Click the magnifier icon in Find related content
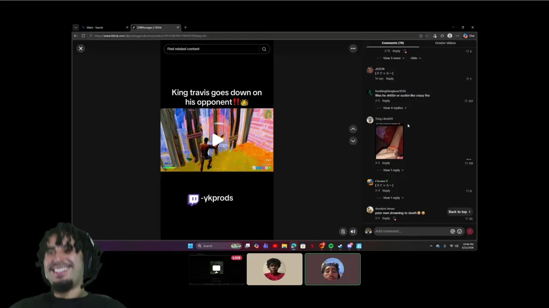 coord(264,49)
